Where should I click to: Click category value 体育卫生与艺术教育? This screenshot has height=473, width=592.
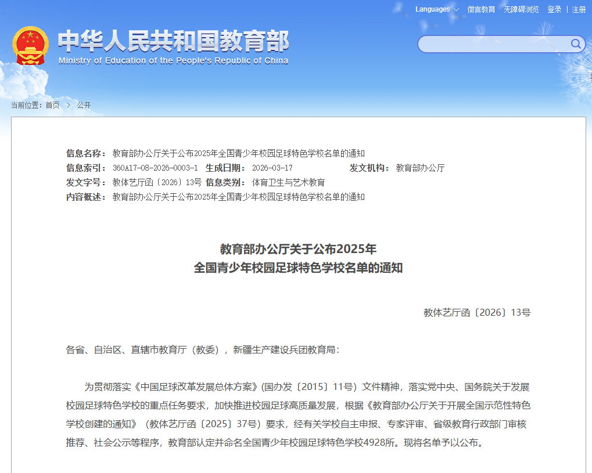pyautogui.click(x=289, y=183)
